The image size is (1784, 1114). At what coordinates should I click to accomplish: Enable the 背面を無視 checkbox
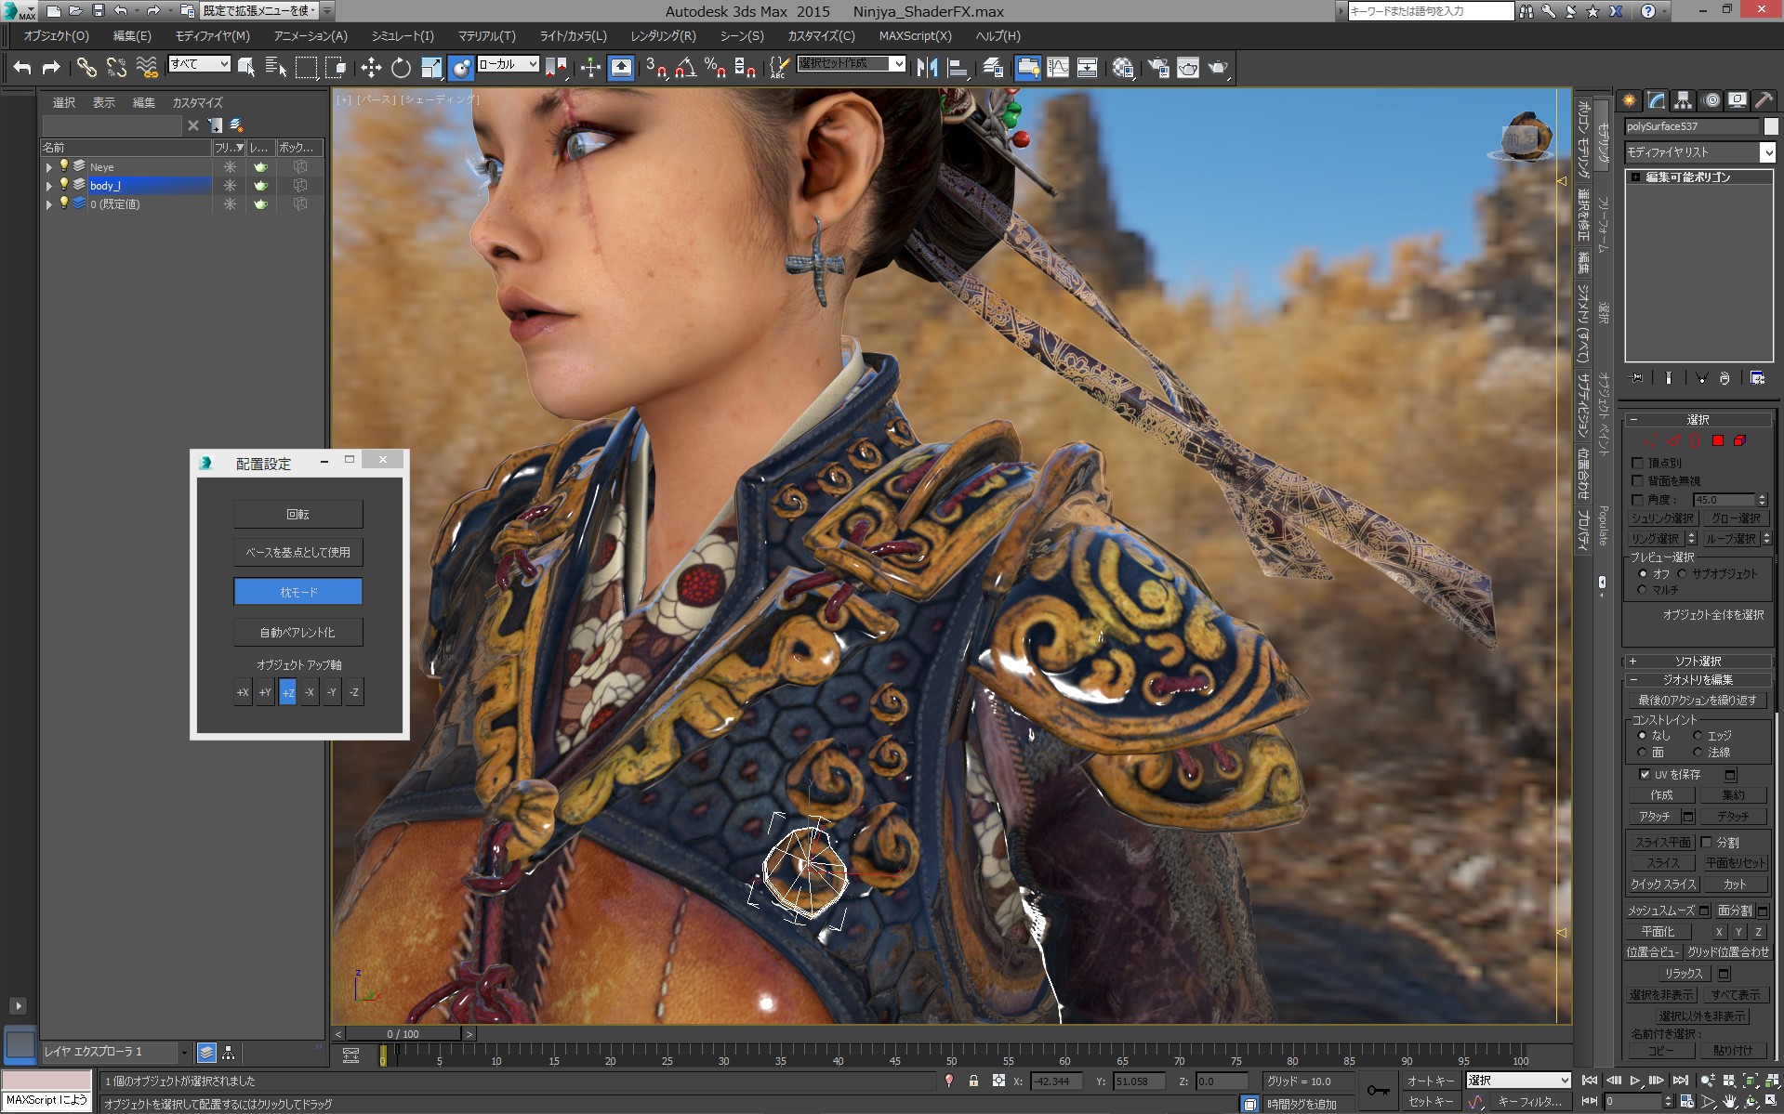(x=1638, y=480)
